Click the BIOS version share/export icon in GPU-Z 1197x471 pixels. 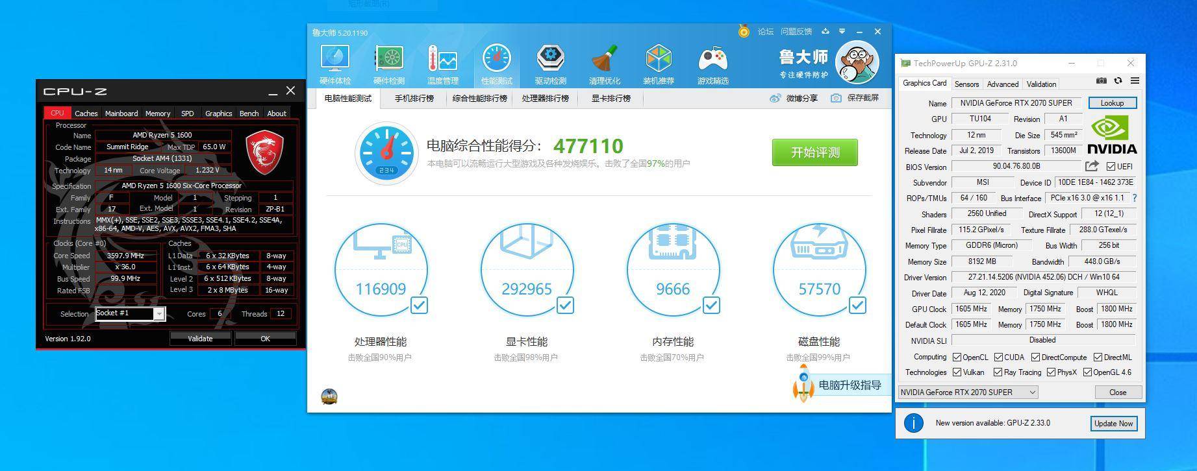pyautogui.click(x=1092, y=166)
